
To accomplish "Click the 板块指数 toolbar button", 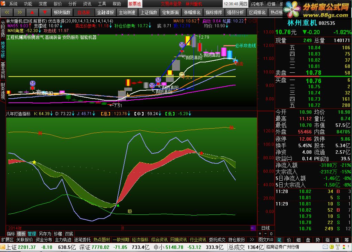I will click(62, 12).
